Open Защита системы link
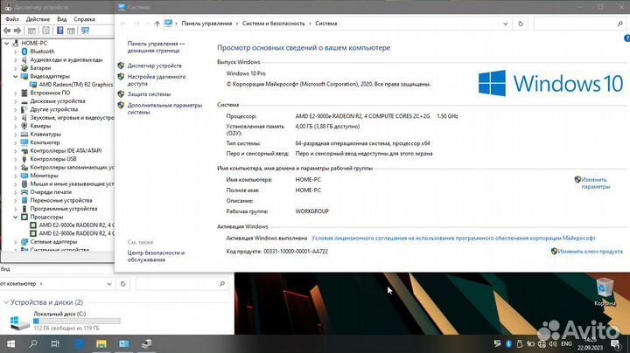Image resolution: width=630 pixels, height=353 pixels. [x=149, y=93]
